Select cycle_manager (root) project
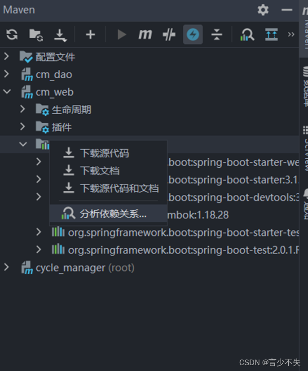This screenshot has width=308, height=371. 85,268
